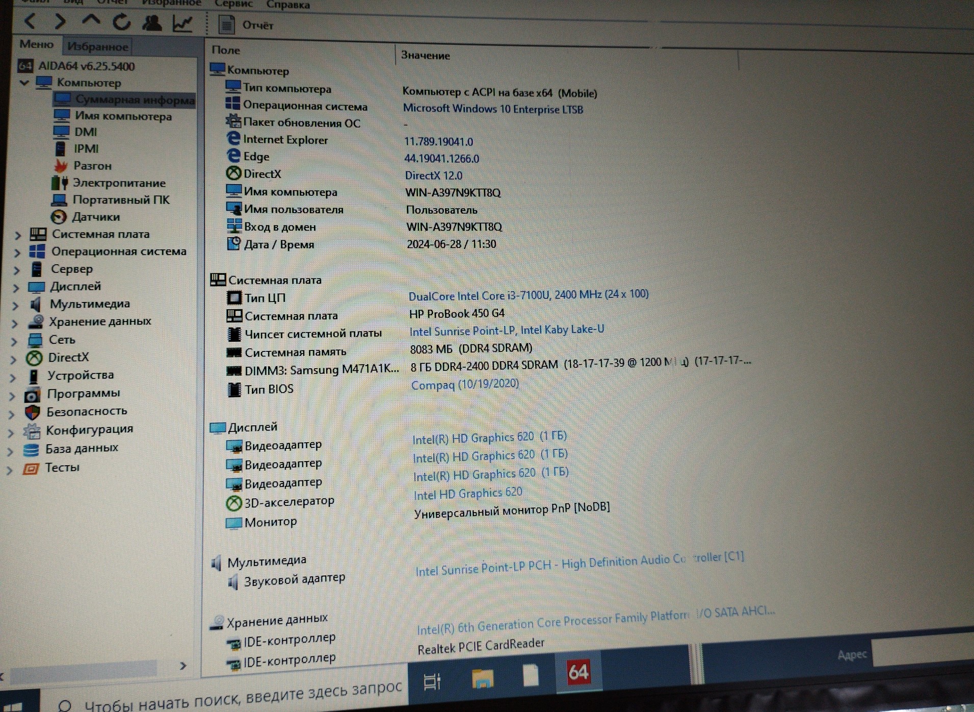974x712 pixels.
Task: Click the Forward navigation arrow
Action: [60, 21]
